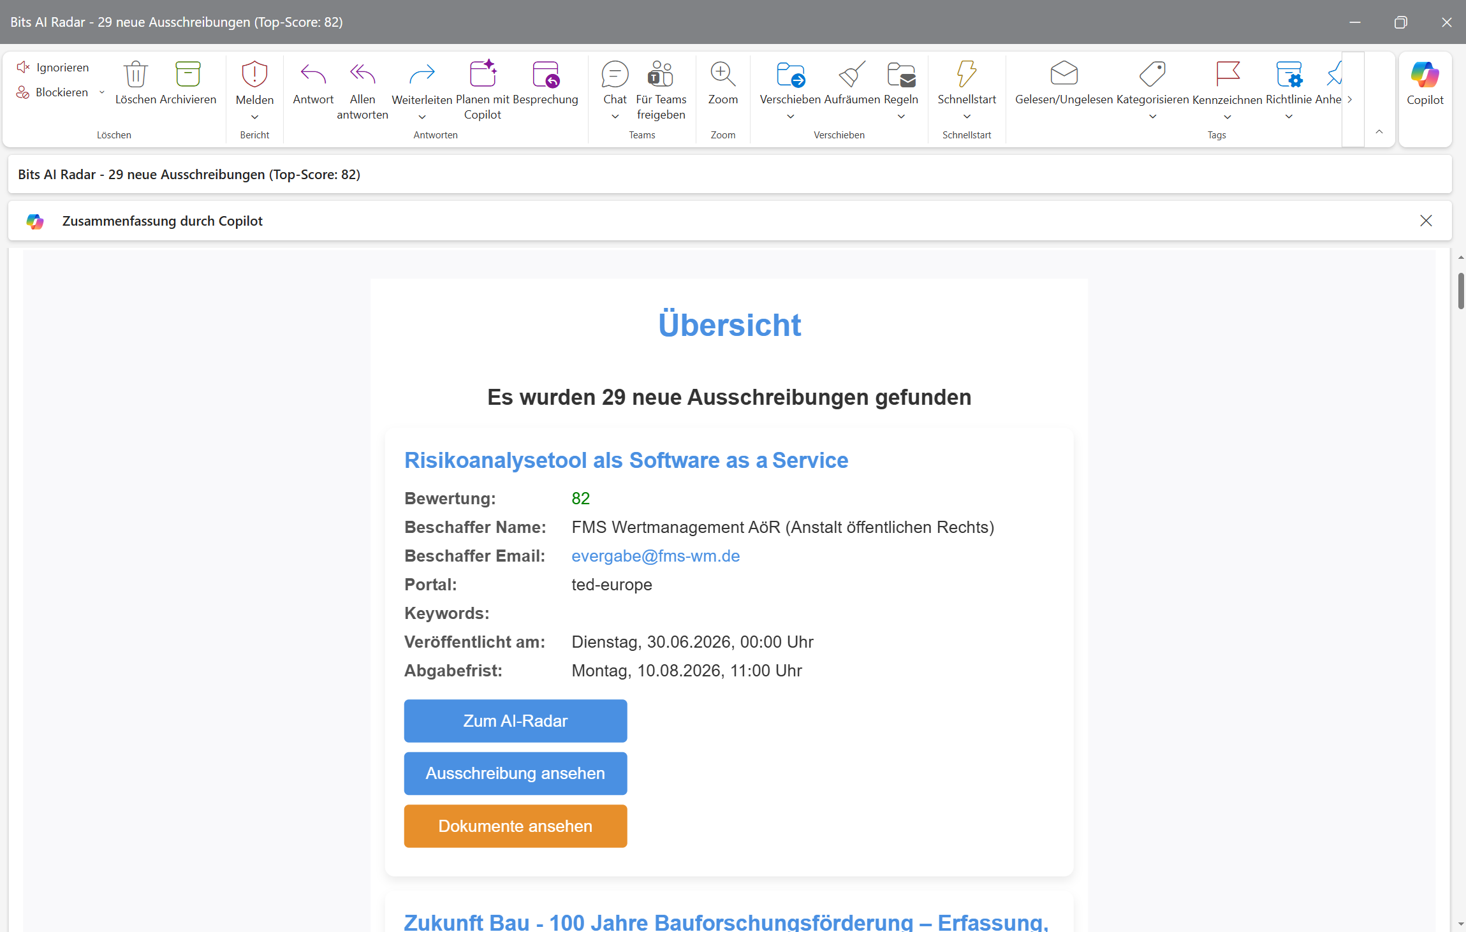This screenshot has width=1466, height=932.
Task: Toggle Gelesen/Ungelesen envelope icon
Action: [1064, 73]
